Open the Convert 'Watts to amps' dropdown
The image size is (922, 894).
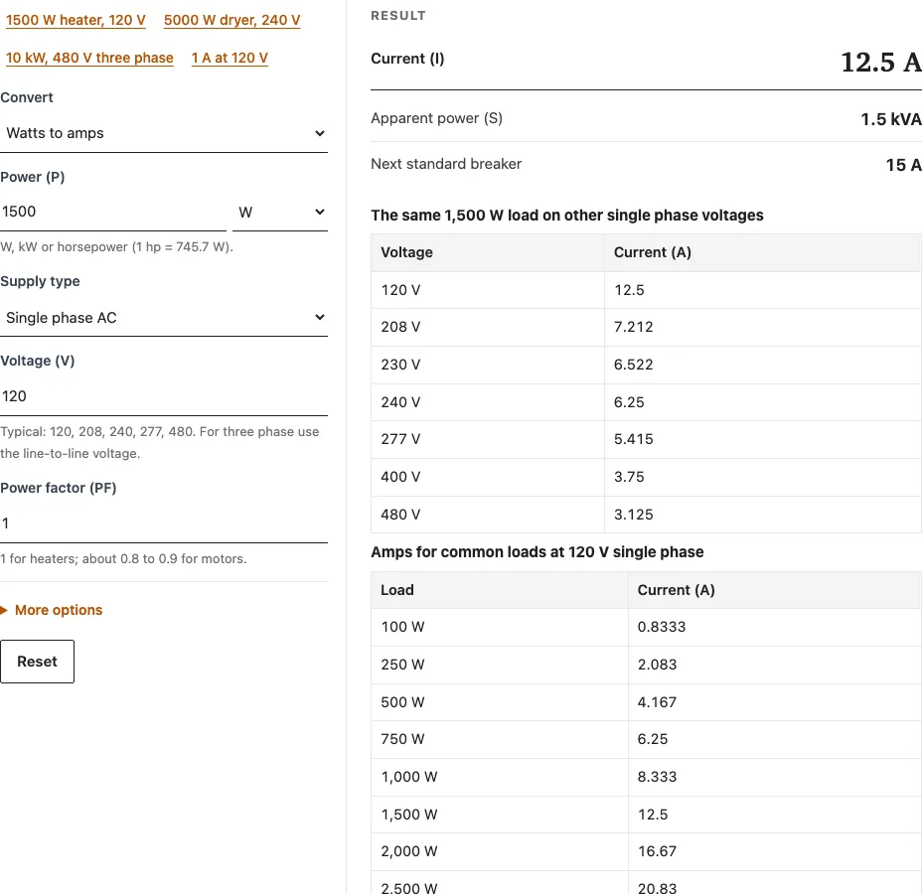164,133
